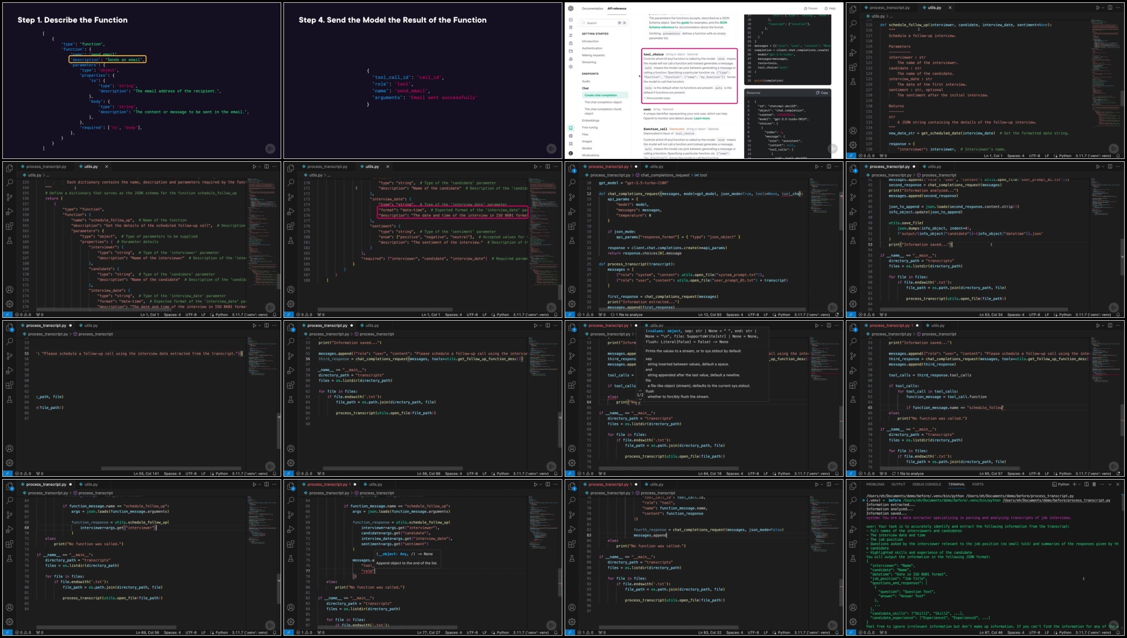The image size is (1127, 638).
Task: Switch to the PORTS panel tab
Action: tap(978, 484)
